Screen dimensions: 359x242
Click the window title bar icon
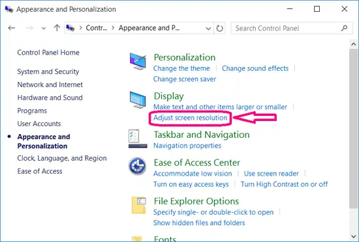click(x=9, y=9)
